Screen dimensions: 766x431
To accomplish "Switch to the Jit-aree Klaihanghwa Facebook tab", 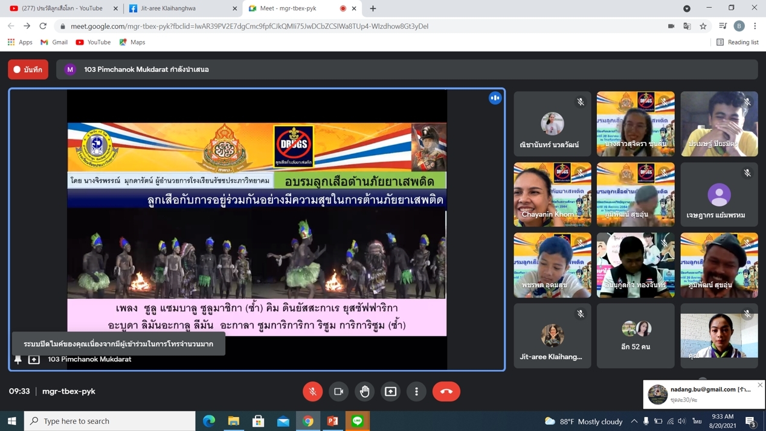I will tap(181, 8).
